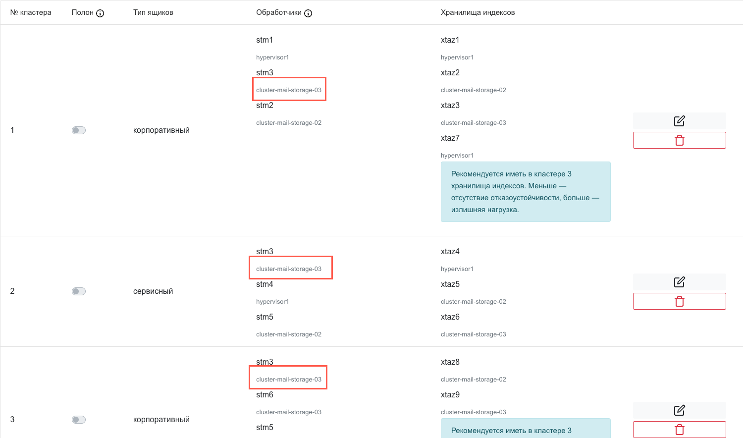Click the stm6 handler in cluster 3
743x438 pixels.
(265, 395)
